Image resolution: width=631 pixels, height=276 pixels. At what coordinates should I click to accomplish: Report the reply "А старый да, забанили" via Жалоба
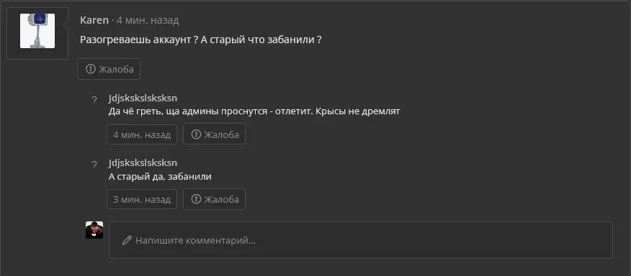214,199
